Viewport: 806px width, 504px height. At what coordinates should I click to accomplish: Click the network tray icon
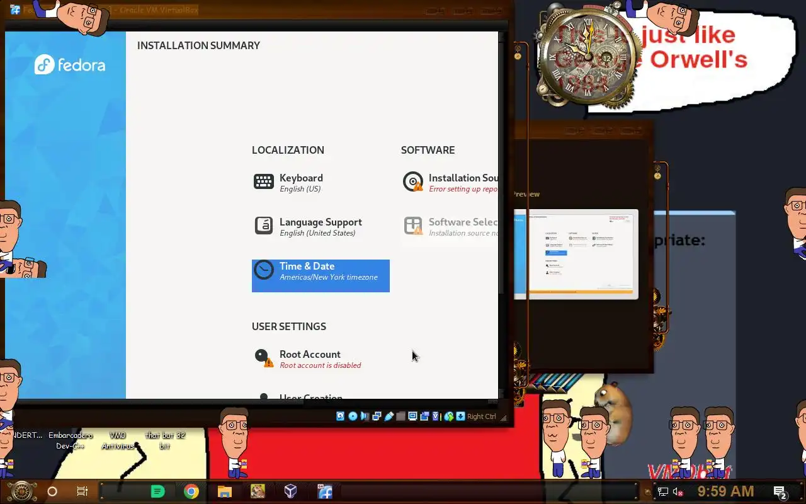(663, 492)
